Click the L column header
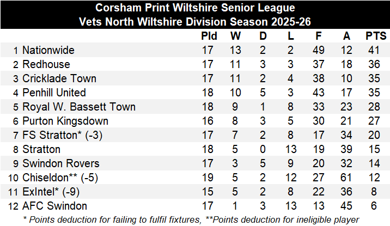Image resolution: width=390 pixels, height=226 pixels. (291, 36)
